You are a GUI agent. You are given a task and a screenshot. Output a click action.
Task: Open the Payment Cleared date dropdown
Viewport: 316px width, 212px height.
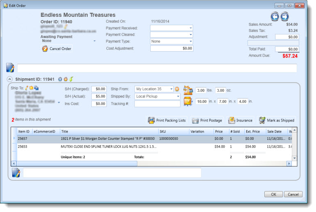tap(191, 35)
